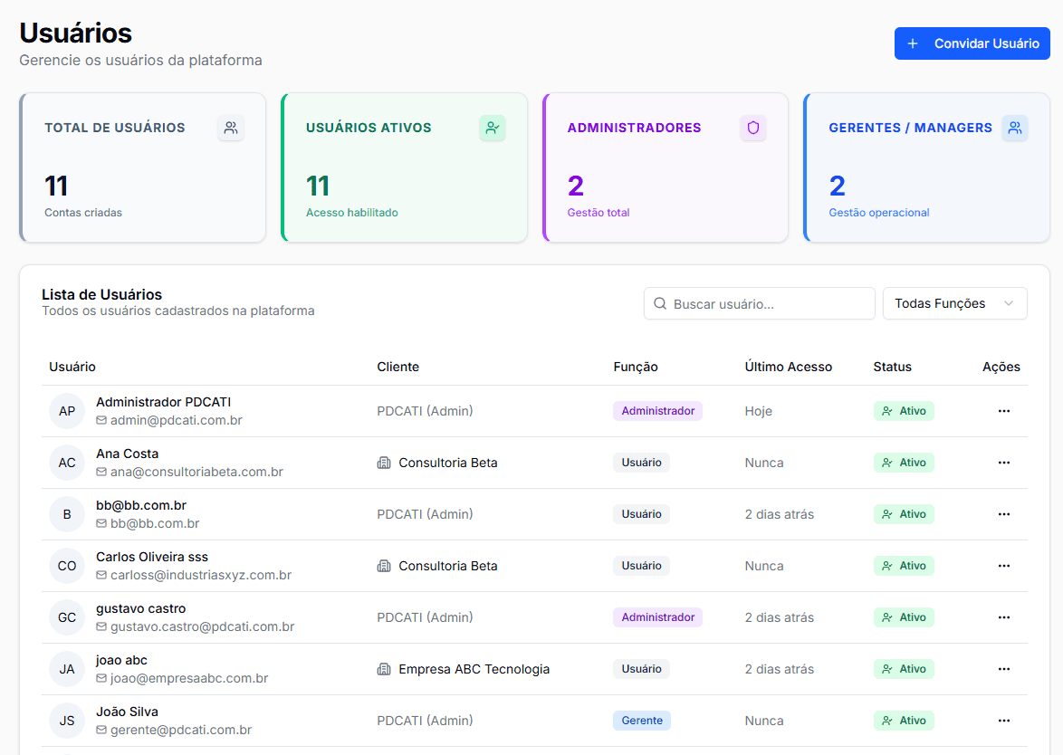Open actions menu for Ana Costa
This screenshot has width=1063, height=755.
click(x=1004, y=463)
